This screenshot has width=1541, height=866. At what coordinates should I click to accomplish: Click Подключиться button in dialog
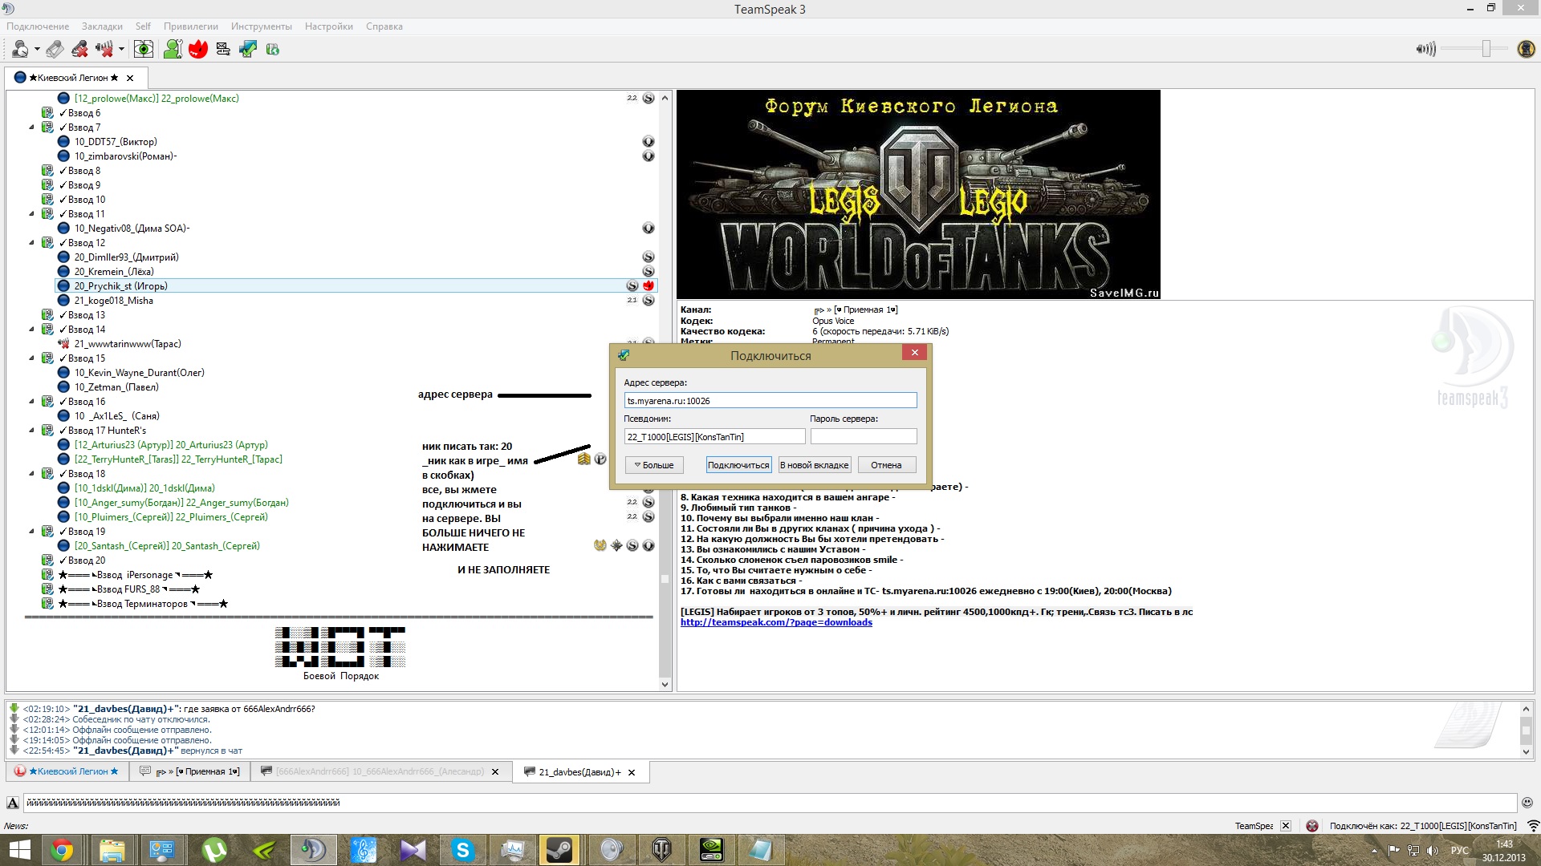tap(738, 465)
